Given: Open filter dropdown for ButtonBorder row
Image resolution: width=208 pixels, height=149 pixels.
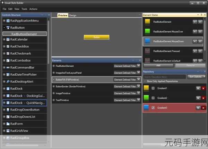Looking at the screenshot, I should 138,86.
